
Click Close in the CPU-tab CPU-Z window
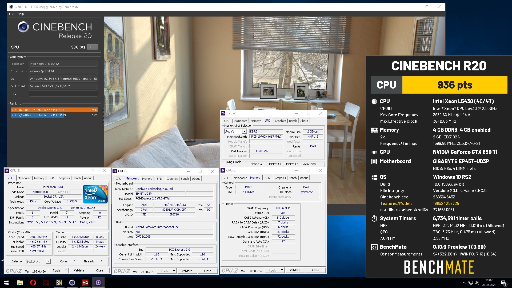[99, 270]
